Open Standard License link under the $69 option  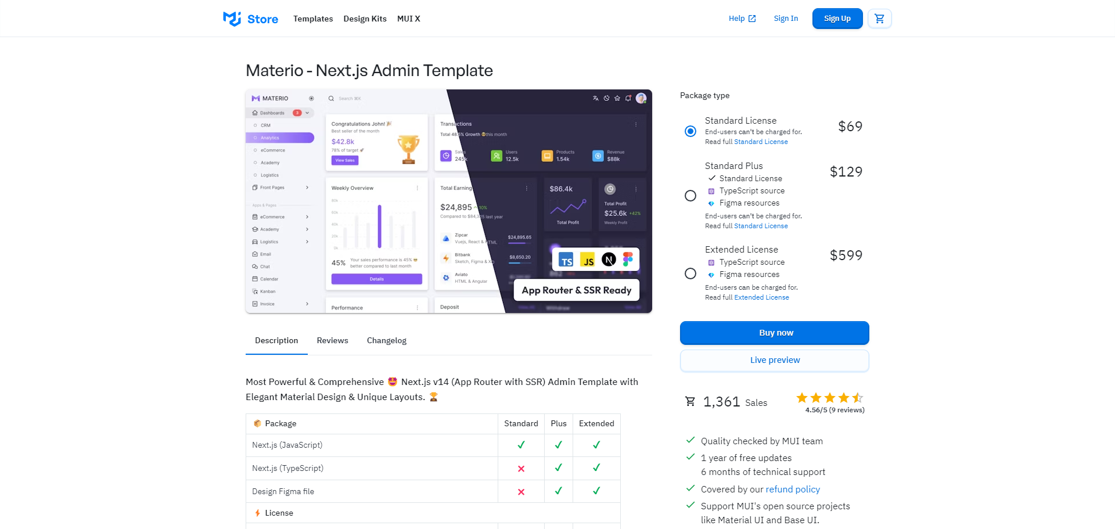tap(761, 142)
